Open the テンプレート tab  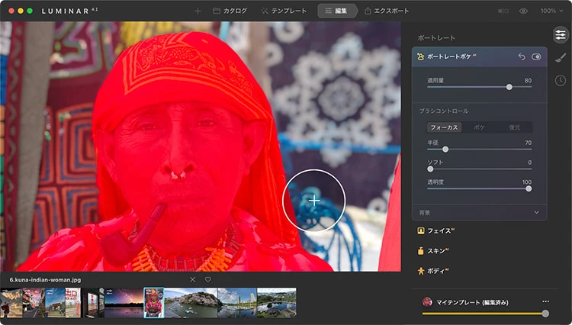pos(284,11)
